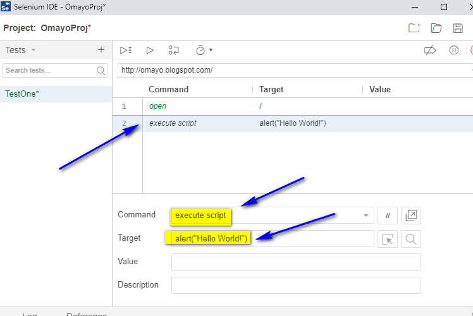Image resolution: width=473 pixels, height=316 pixels.
Task: Open the Command combo box dropdown arrow
Action: pos(366,216)
